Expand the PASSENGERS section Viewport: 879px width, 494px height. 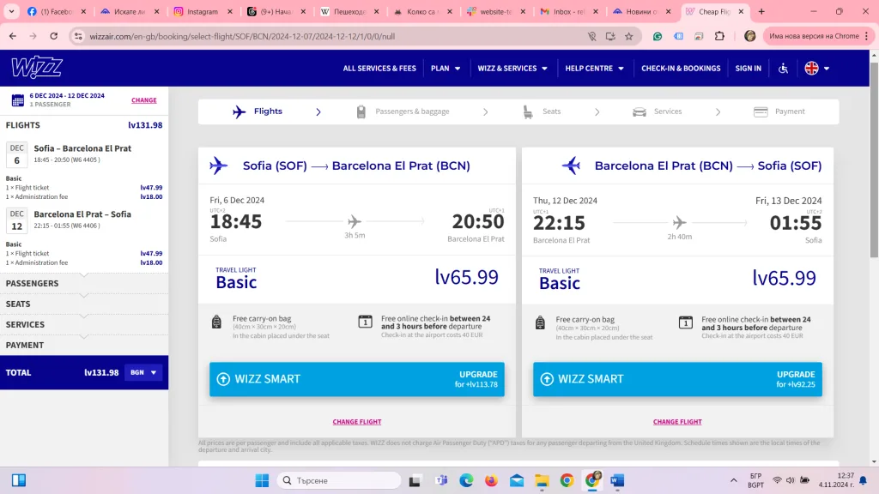tap(84, 283)
